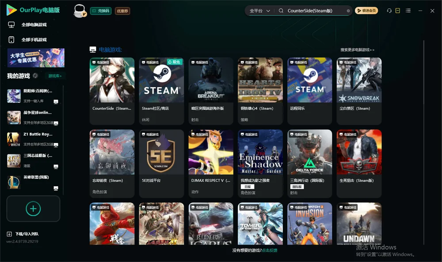This screenshot has width=442, height=262.
Task: Open the Eminence in Shadow game card
Action: pos(260,163)
